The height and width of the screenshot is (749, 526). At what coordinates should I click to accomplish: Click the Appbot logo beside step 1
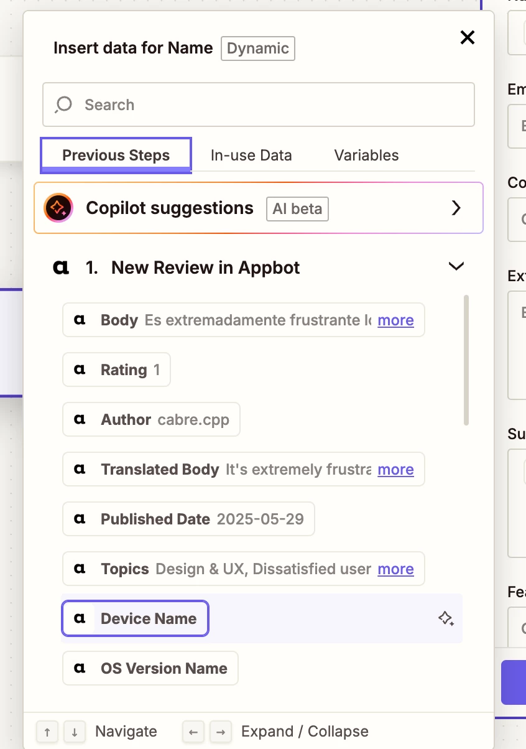coord(61,268)
